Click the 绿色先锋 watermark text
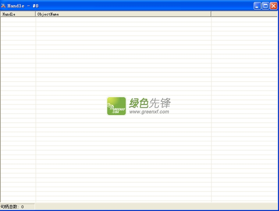The width and height of the screenshot is (279, 211). tap(150, 103)
